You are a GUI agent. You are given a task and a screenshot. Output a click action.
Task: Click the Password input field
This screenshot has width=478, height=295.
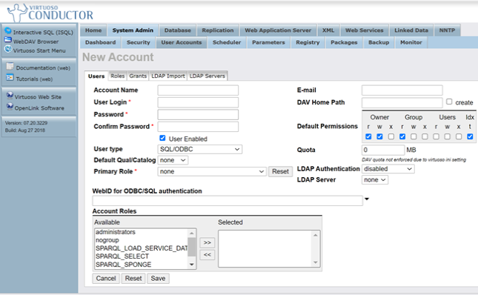(x=198, y=115)
